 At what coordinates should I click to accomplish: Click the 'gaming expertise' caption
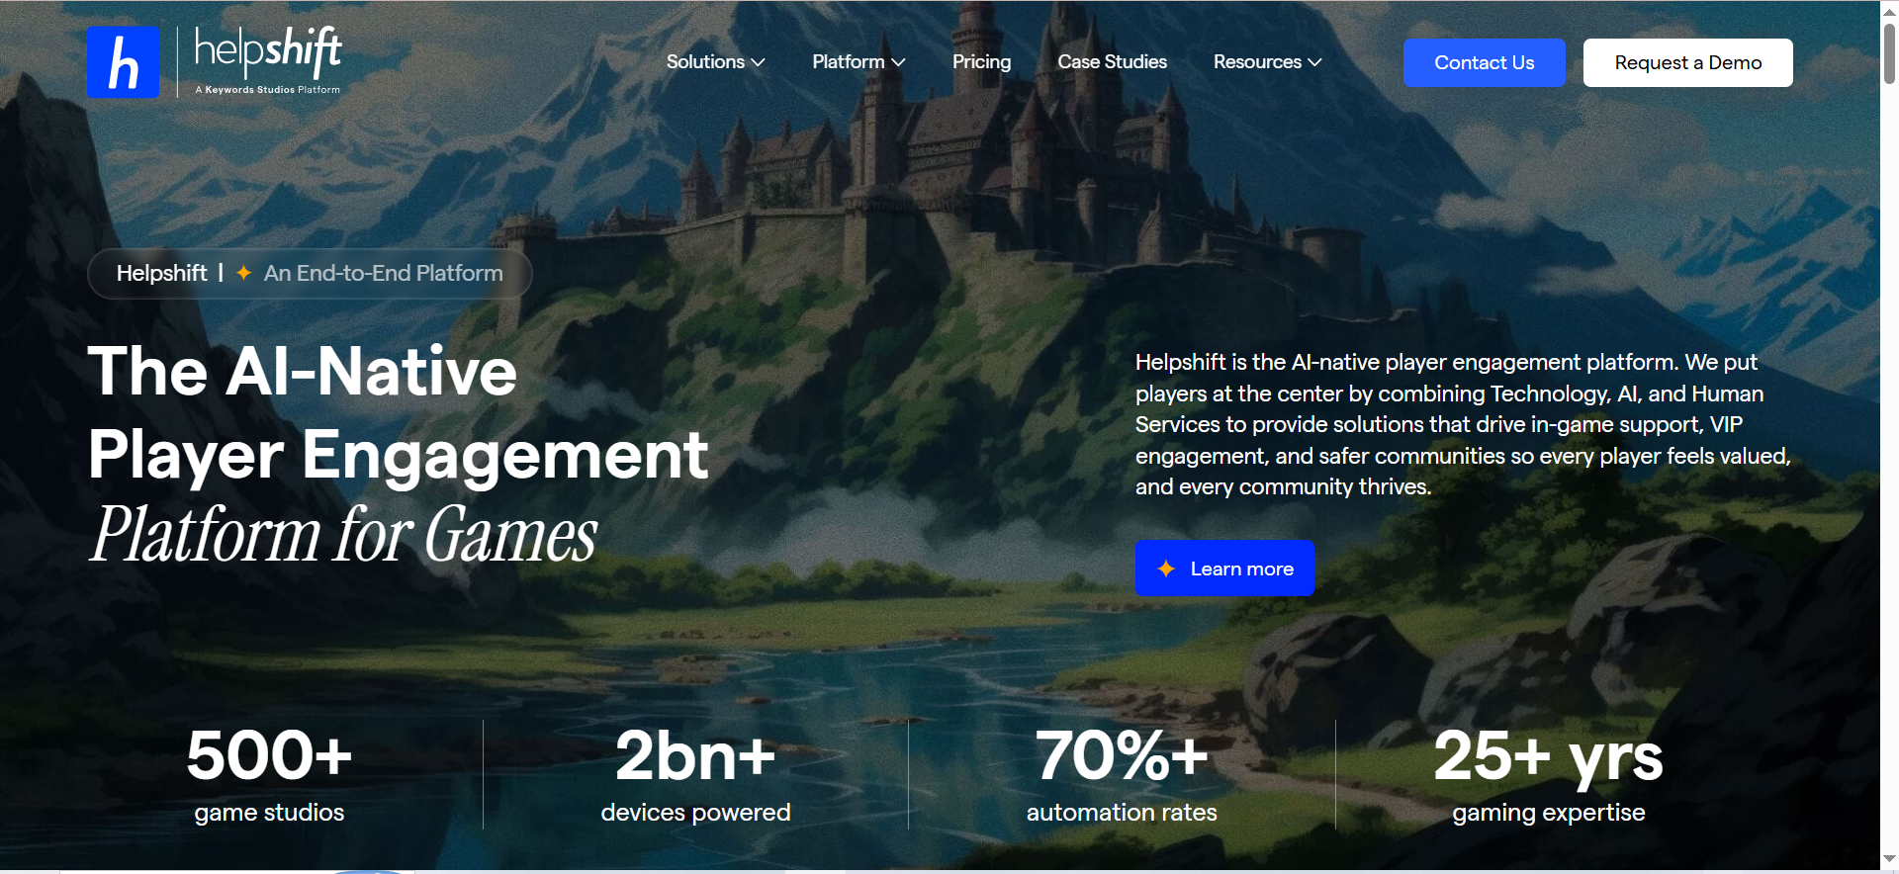pos(1548,813)
